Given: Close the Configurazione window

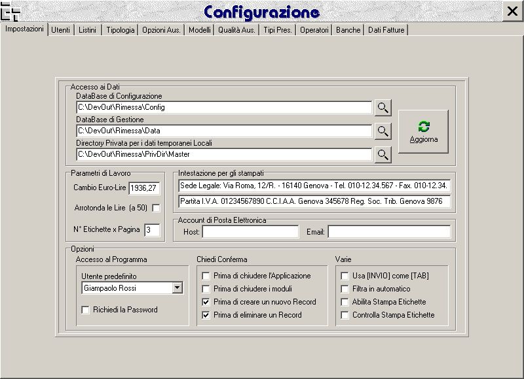Looking at the screenshot, I should point(512,11).
